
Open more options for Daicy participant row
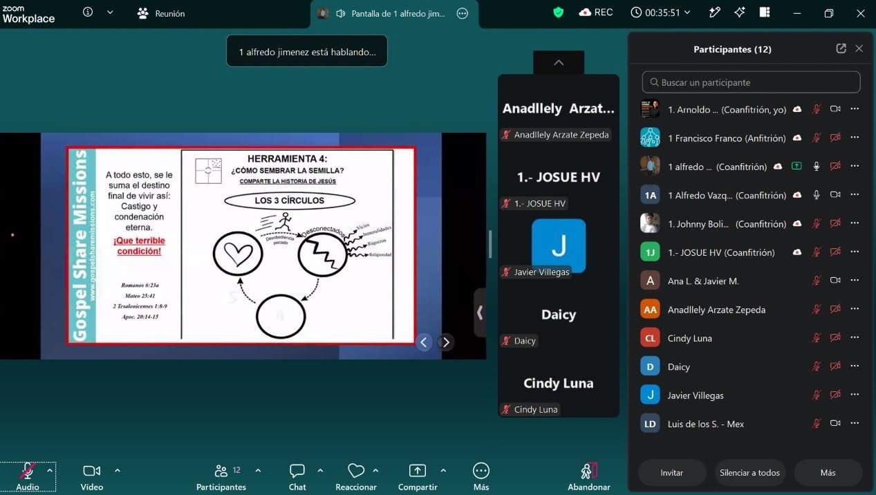click(x=855, y=366)
